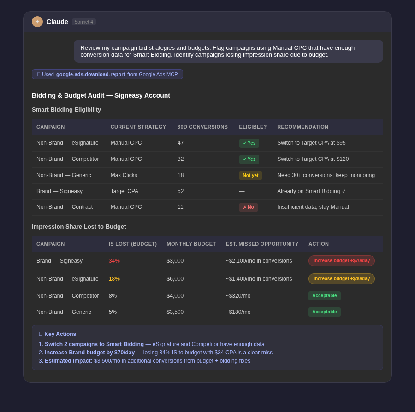This screenshot has width=415, height=412.
Task: Click the Increase budget +$40/day action button
Action: point(341,278)
